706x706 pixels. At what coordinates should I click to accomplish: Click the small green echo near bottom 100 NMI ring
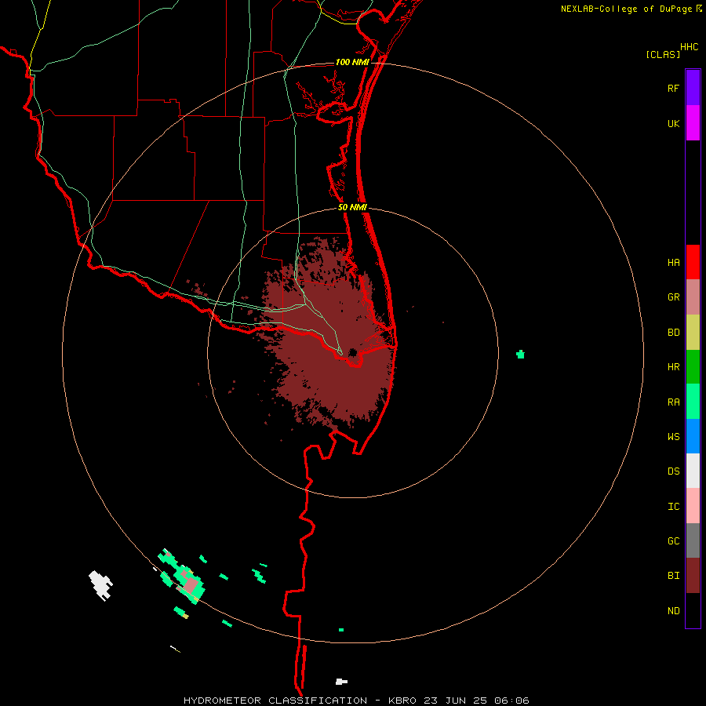pos(341,629)
